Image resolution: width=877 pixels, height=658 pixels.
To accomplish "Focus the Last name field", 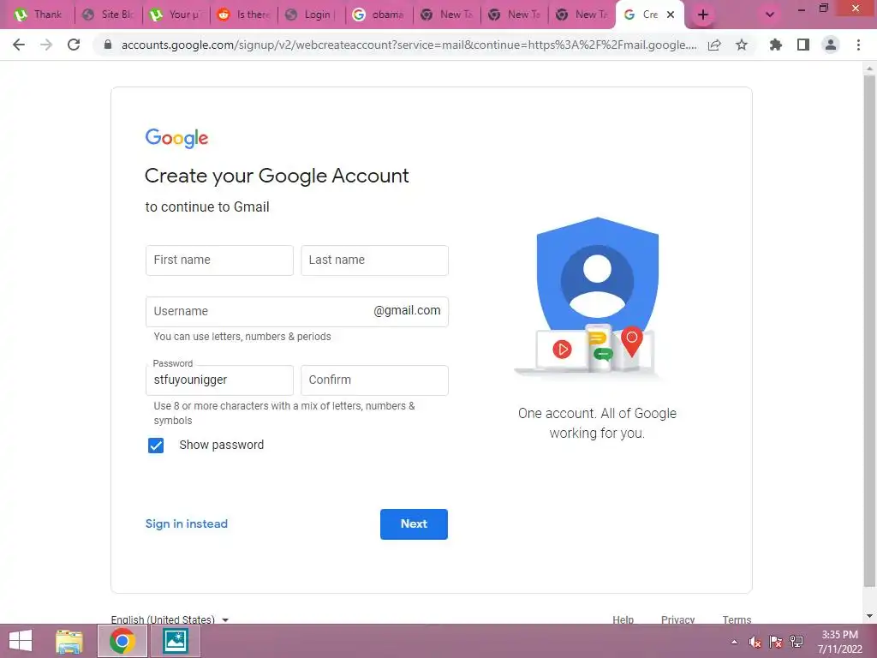I will [x=374, y=260].
